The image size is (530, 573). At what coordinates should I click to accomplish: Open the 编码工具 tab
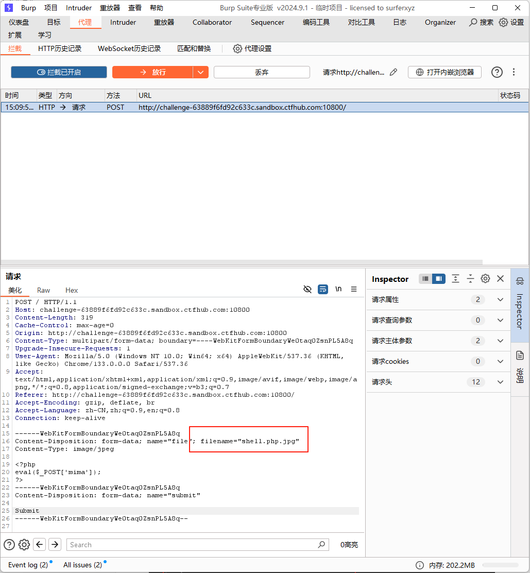click(x=316, y=22)
